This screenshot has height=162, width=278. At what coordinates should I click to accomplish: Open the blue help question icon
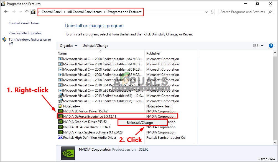(271, 46)
